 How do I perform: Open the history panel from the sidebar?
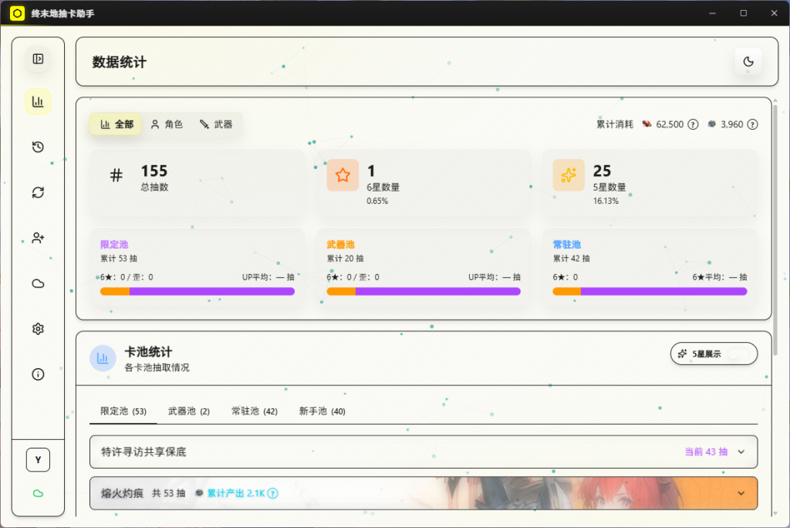point(38,147)
